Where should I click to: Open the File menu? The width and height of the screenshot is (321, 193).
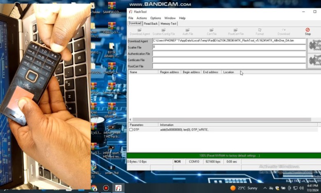click(x=131, y=18)
